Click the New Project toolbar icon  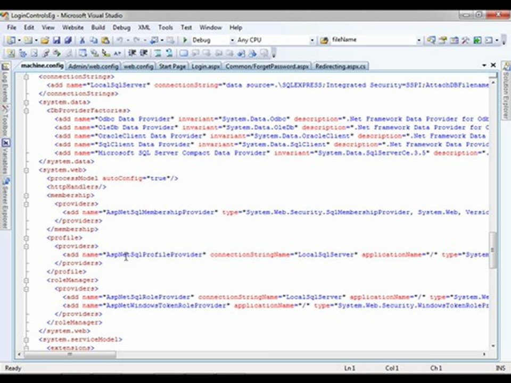click(x=11, y=40)
